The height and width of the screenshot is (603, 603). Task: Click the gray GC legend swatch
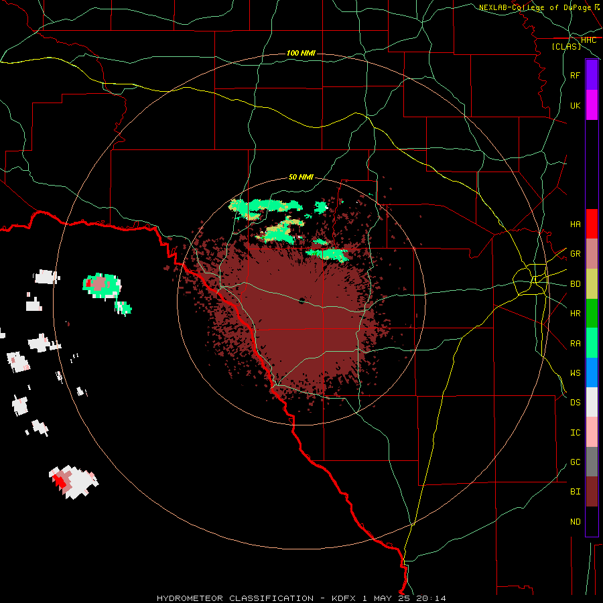pyautogui.click(x=592, y=462)
